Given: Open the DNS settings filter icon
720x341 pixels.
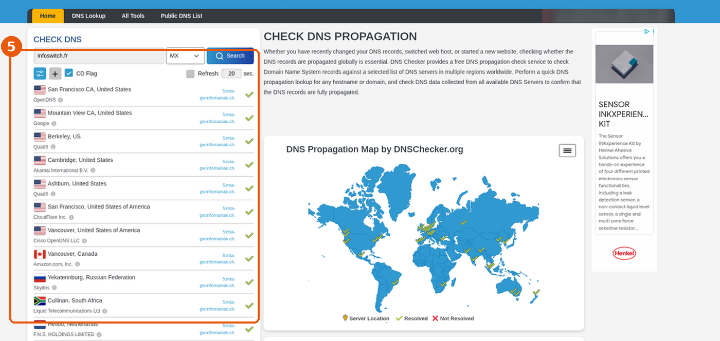Looking at the screenshot, I should pos(40,73).
